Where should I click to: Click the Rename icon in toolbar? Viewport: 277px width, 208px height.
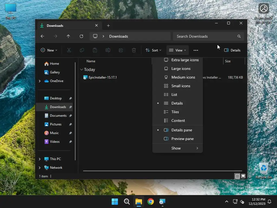pyautogui.click(x=108, y=50)
